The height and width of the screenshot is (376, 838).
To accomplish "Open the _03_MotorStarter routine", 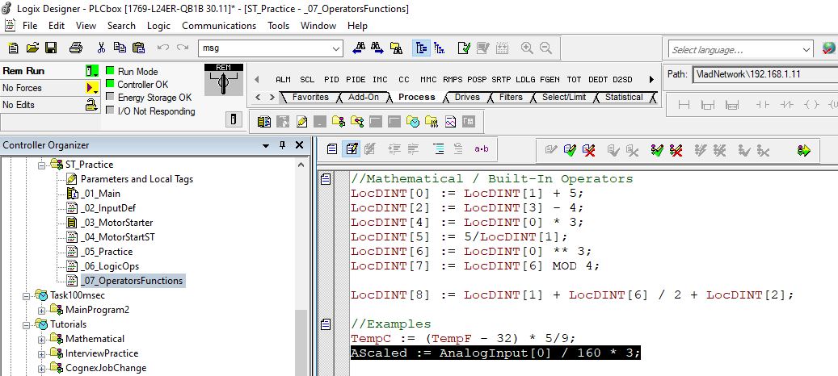I will tap(116, 223).
